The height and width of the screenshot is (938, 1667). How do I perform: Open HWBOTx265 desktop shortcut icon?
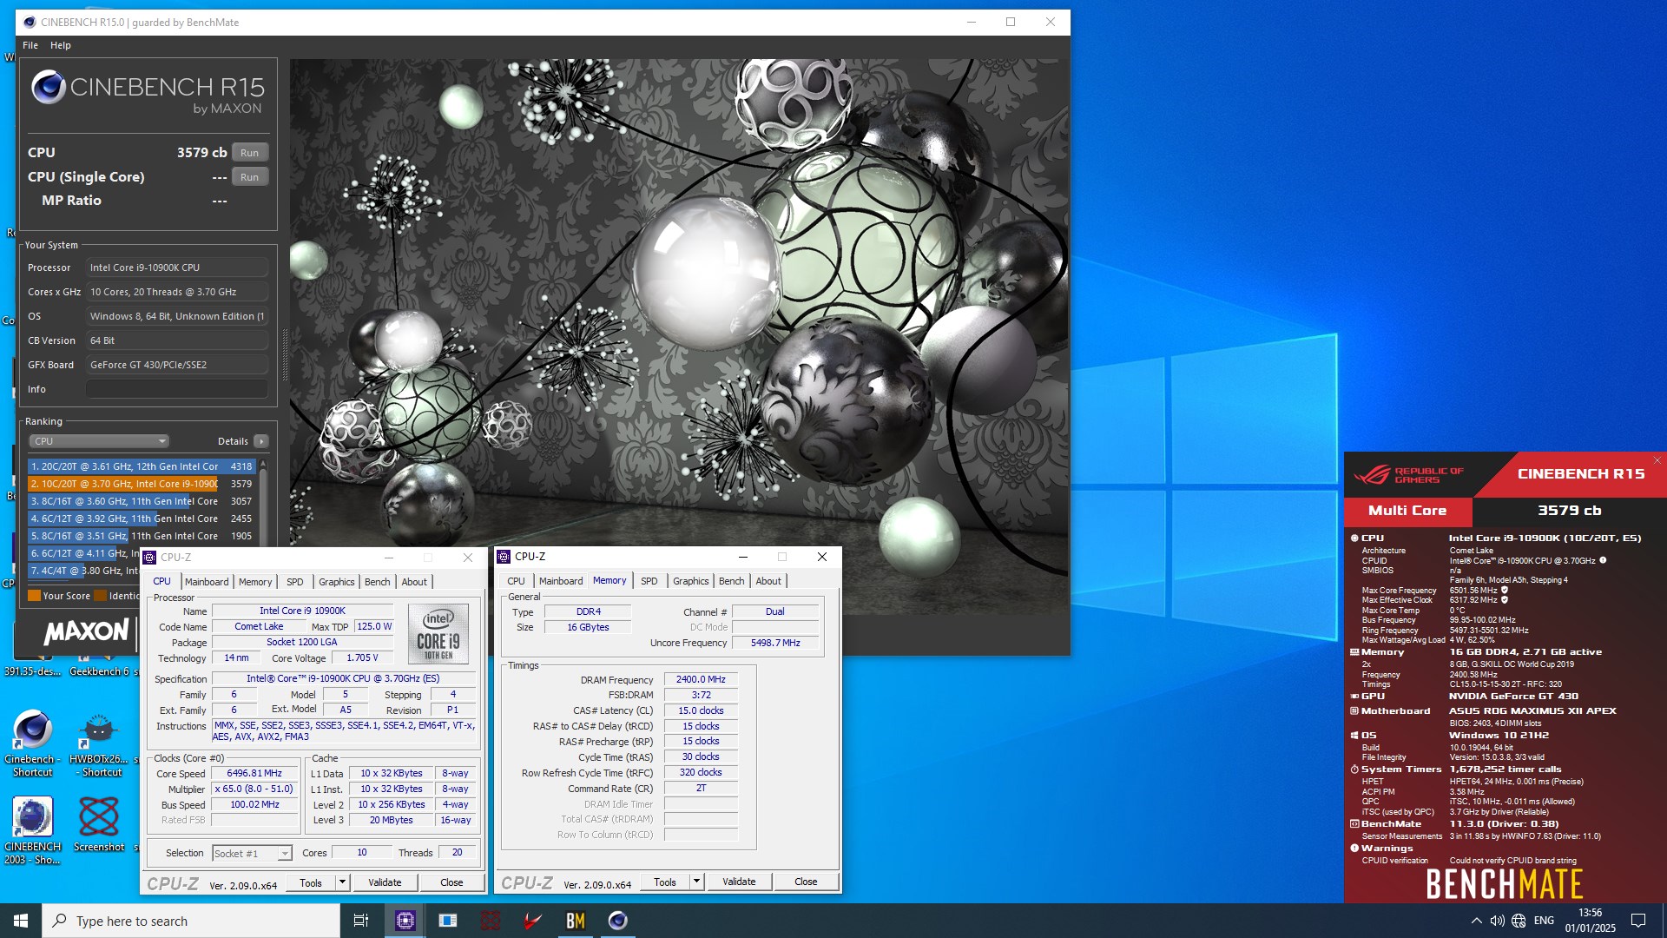[99, 730]
